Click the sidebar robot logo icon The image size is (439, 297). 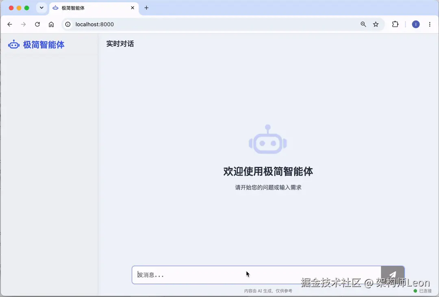(x=13, y=44)
